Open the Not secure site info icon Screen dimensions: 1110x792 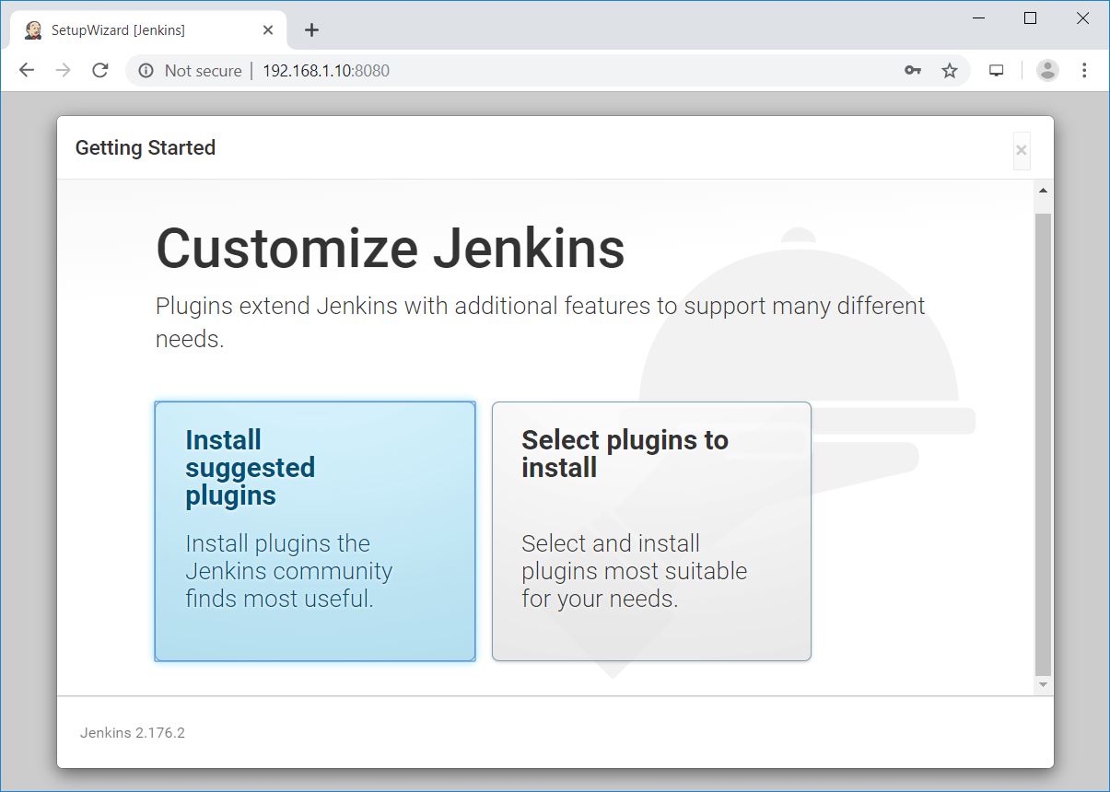(146, 70)
